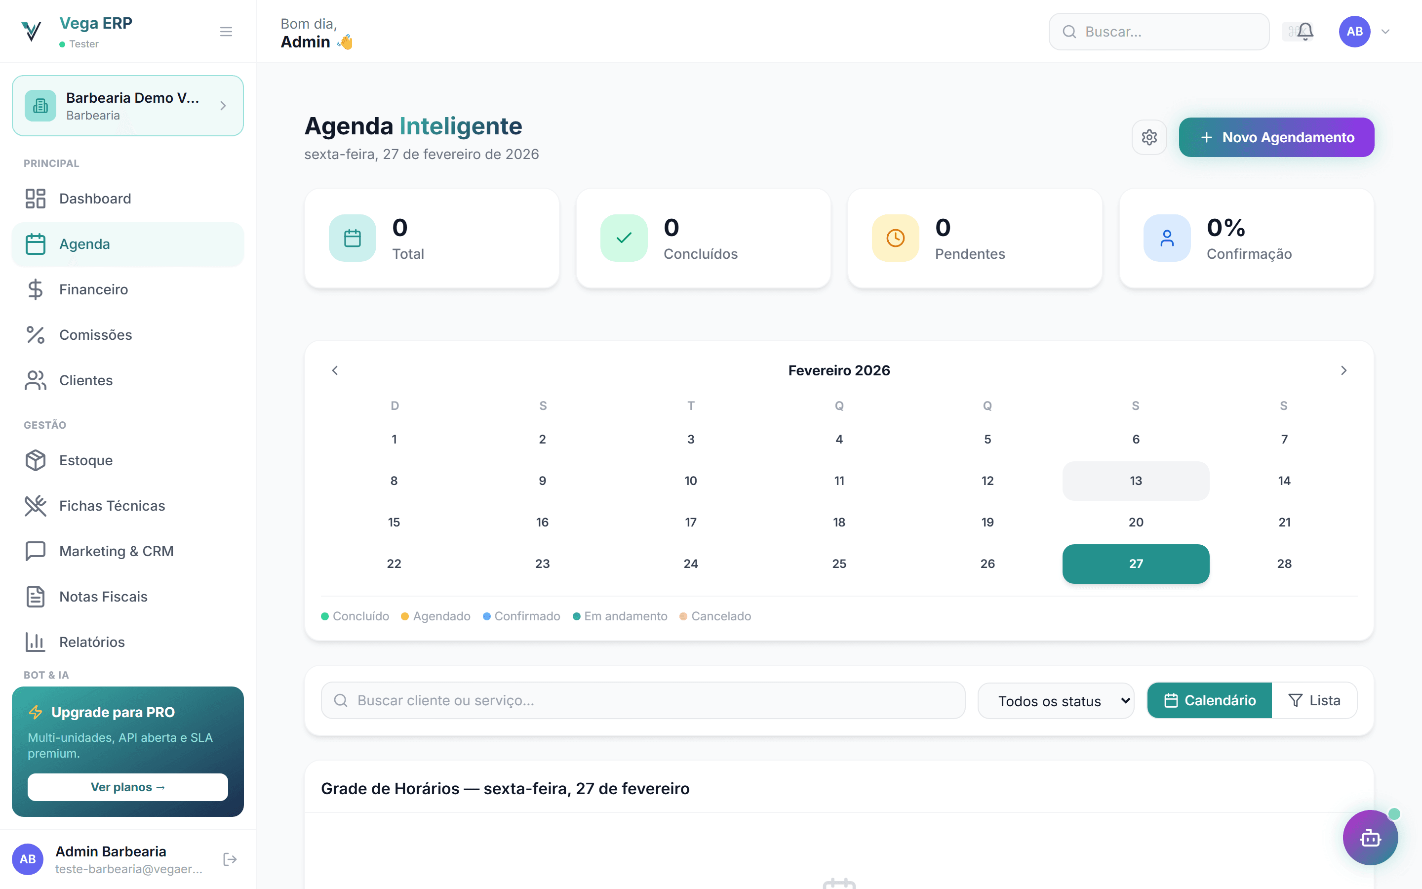Screen dimensions: 1422x889
Task: Advance to next month arrow
Action: (1343, 370)
